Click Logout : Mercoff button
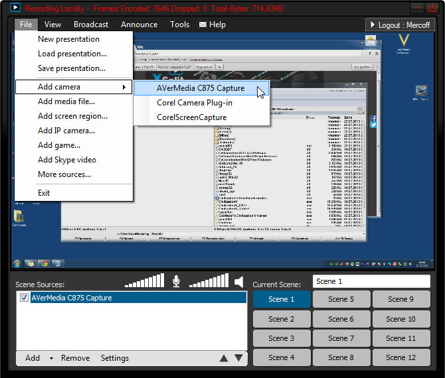 coord(400,25)
